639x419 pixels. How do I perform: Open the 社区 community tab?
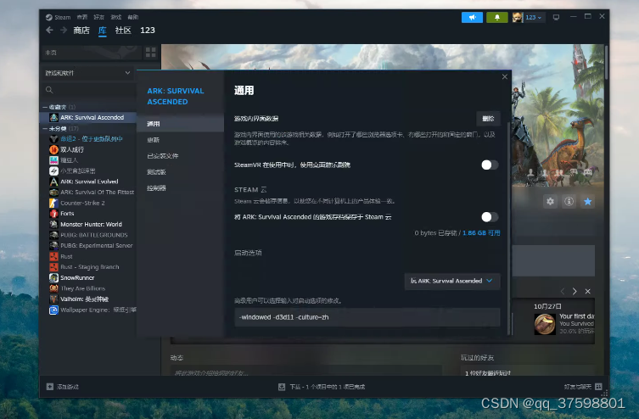(123, 31)
